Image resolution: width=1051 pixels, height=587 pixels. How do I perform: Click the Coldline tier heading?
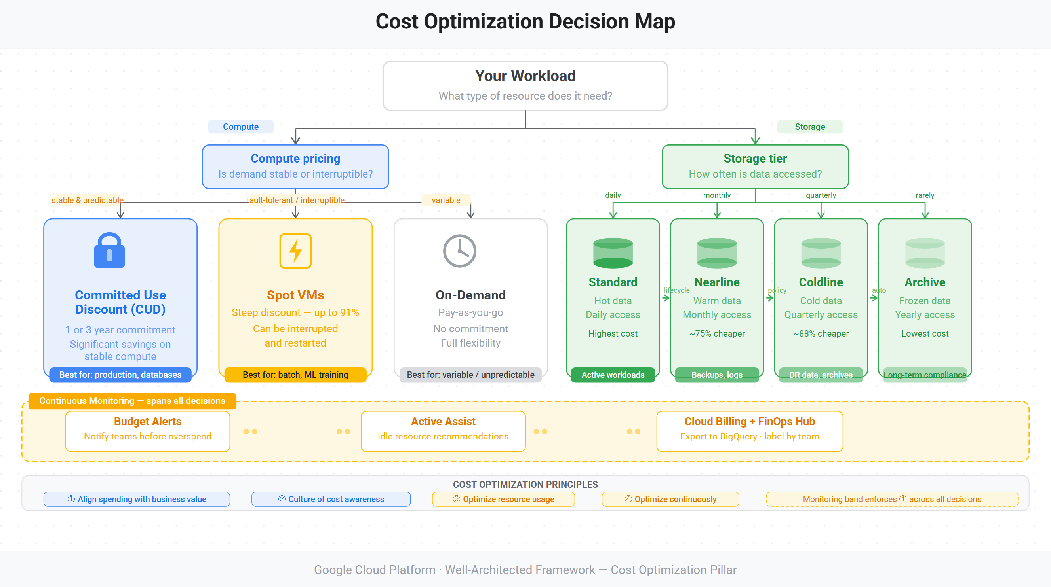click(x=821, y=282)
